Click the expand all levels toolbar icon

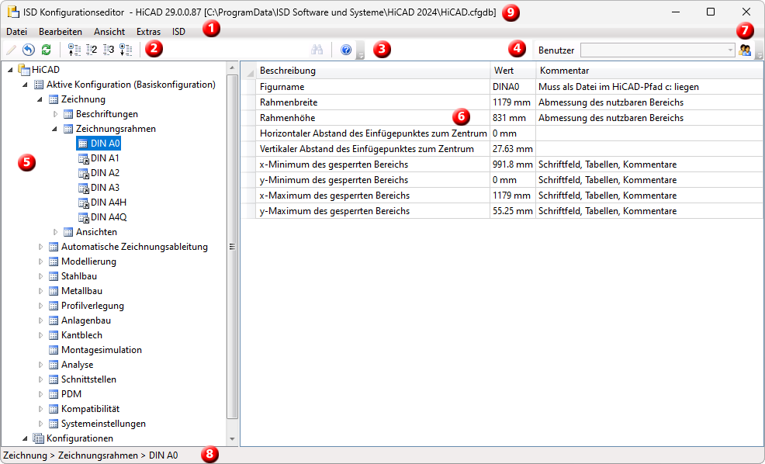pos(126,50)
